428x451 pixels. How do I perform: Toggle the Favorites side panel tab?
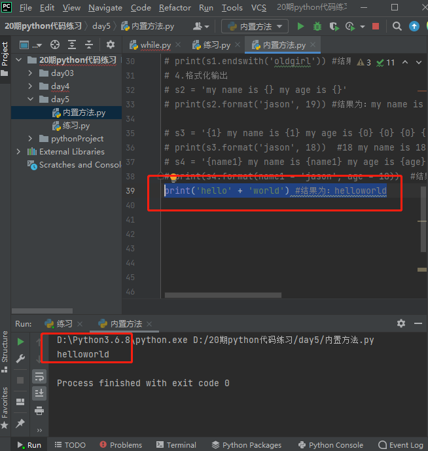[5, 408]
